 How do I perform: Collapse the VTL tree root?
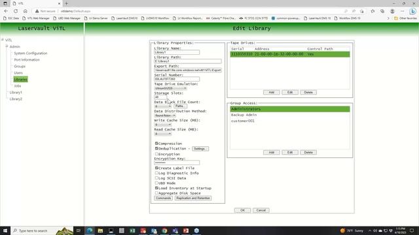point(3,40)
